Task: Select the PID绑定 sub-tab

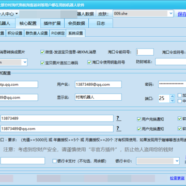Action: [58, 33]
